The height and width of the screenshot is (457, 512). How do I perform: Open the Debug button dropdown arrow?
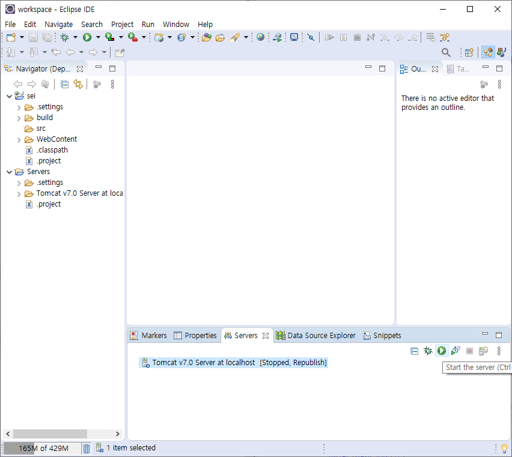coord(76,37)
